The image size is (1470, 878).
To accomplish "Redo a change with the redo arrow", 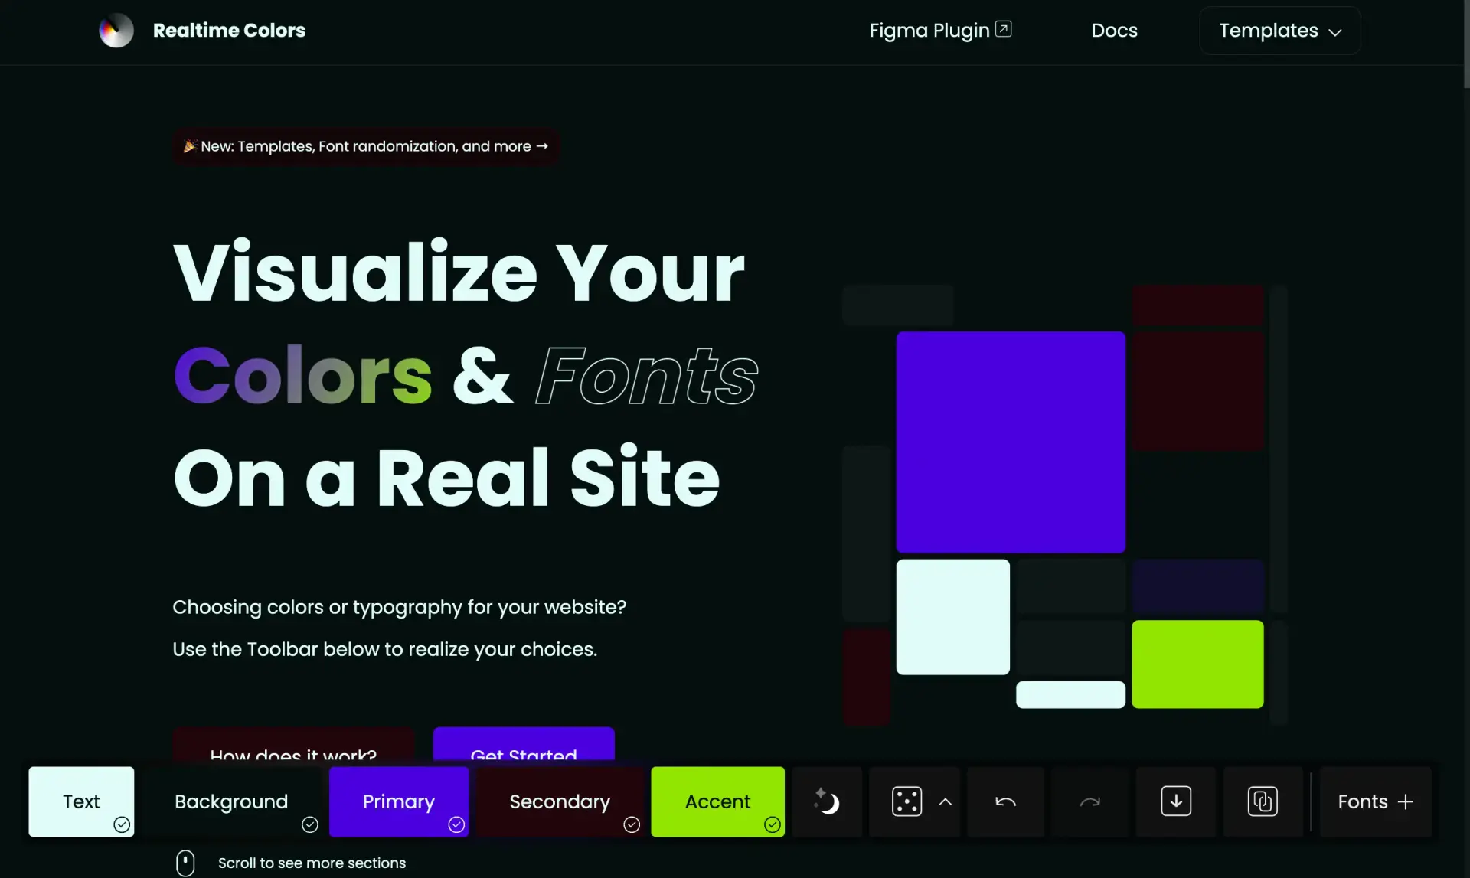I will coord(1089,801).
